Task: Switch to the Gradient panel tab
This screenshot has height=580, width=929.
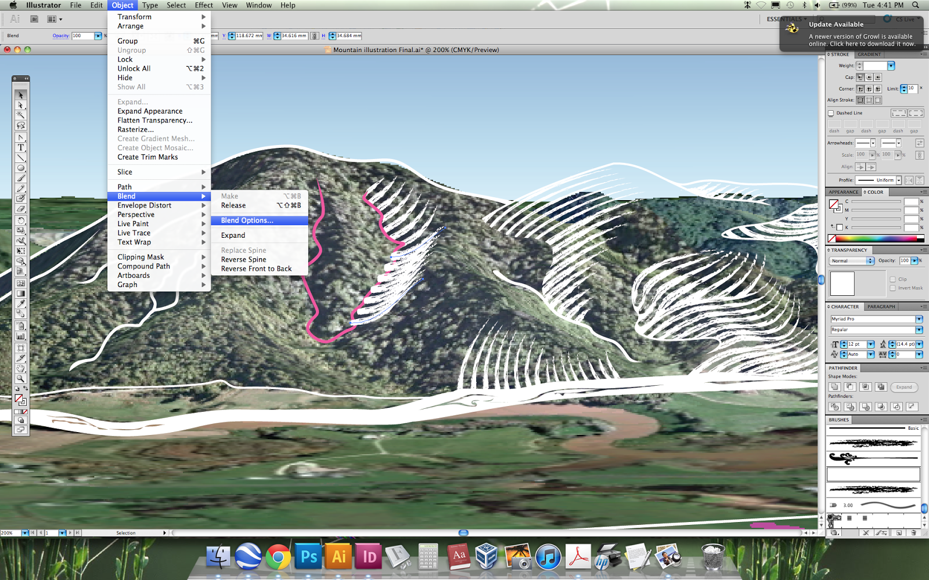Action: (x=869, y=55)
